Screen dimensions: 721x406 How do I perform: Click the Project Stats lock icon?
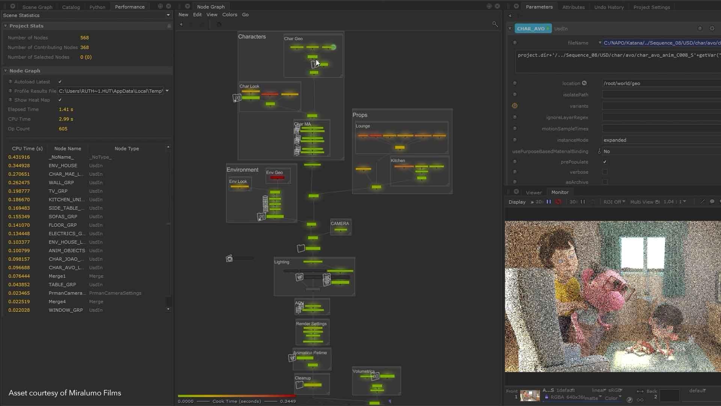[x=169, y=26]
